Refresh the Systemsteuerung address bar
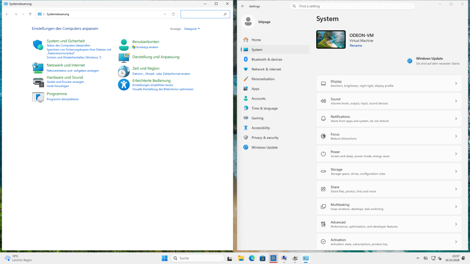 point(173,14)
